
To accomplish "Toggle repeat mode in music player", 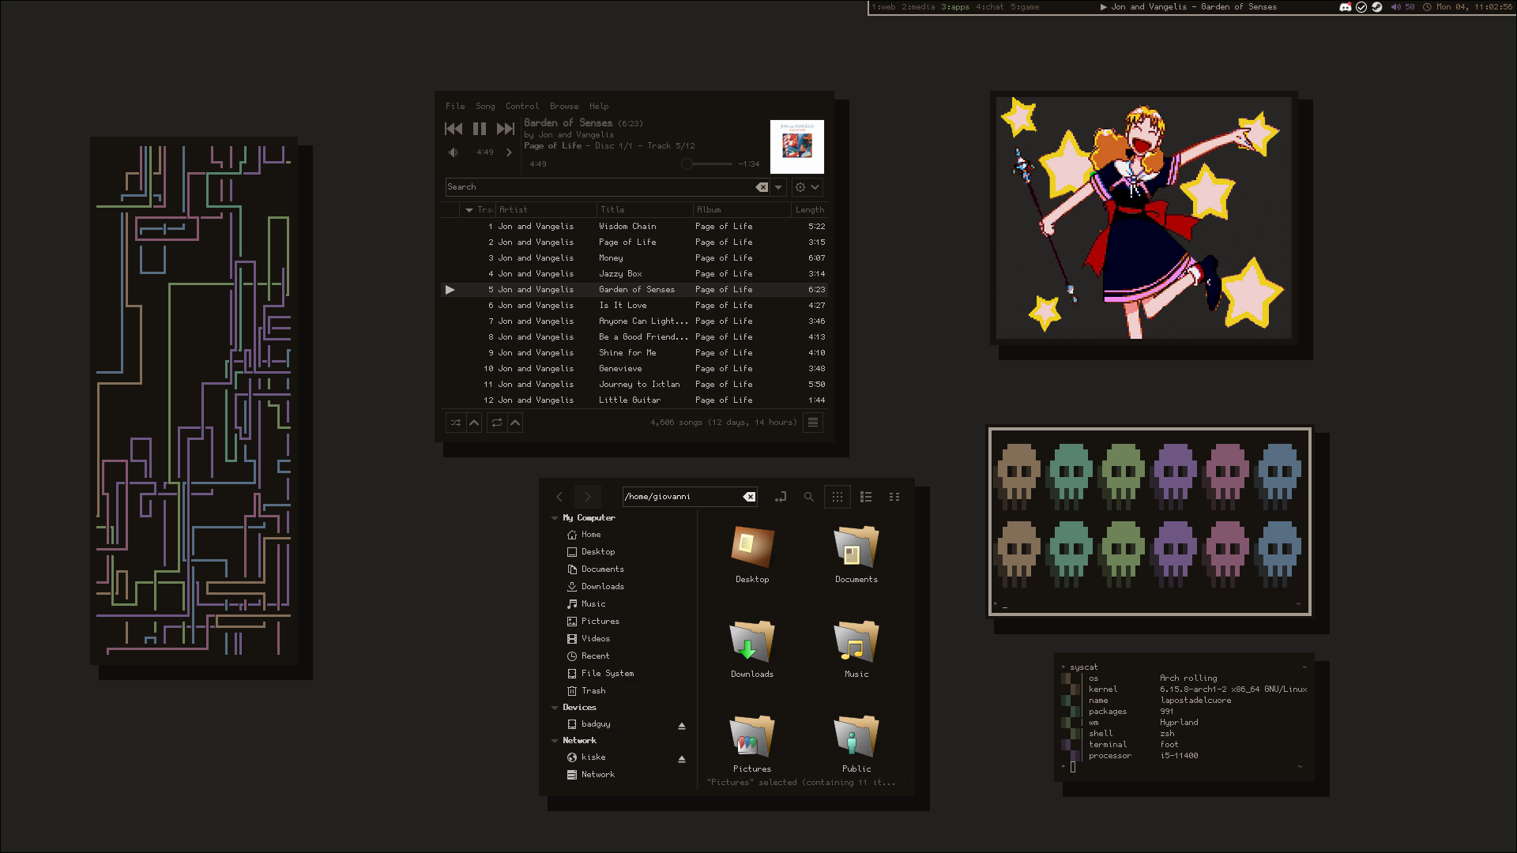I will (497, 423).
